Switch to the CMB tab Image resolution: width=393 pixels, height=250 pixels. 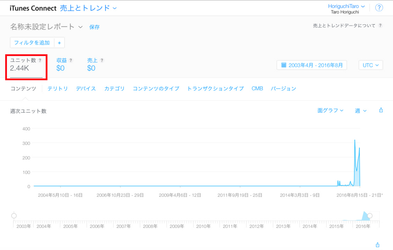click(257, 89)
